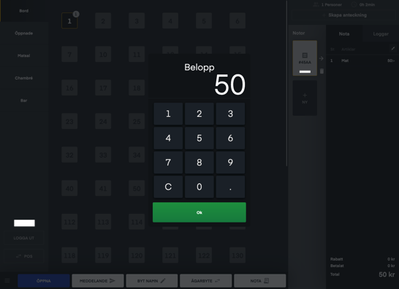399x289 pixels.
Task: Create a new note with NY card
Action: pos(305,98)
